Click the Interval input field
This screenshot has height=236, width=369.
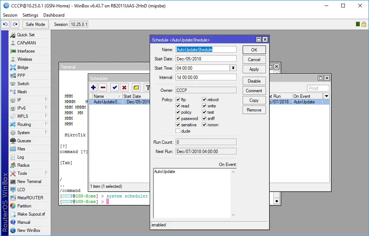tap(206, 77)
